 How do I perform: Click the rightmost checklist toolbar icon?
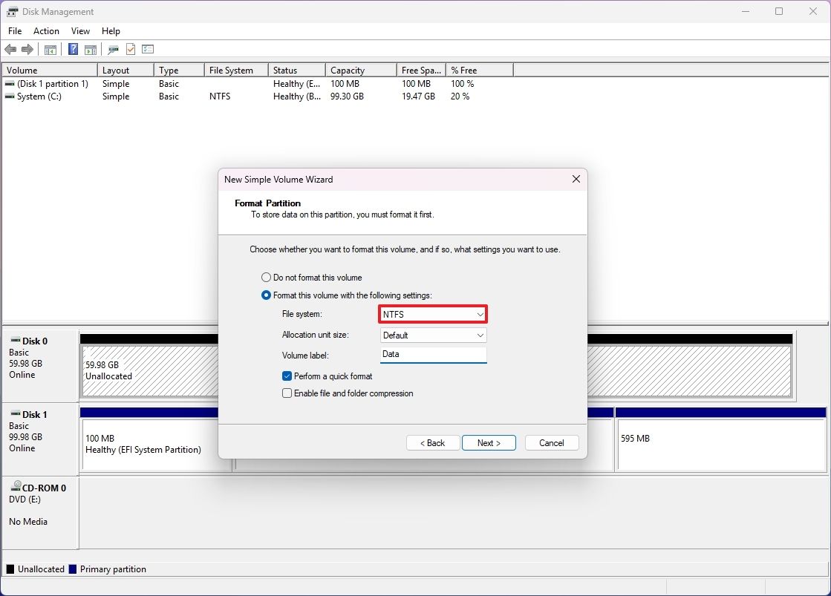[x=148, y=49]
